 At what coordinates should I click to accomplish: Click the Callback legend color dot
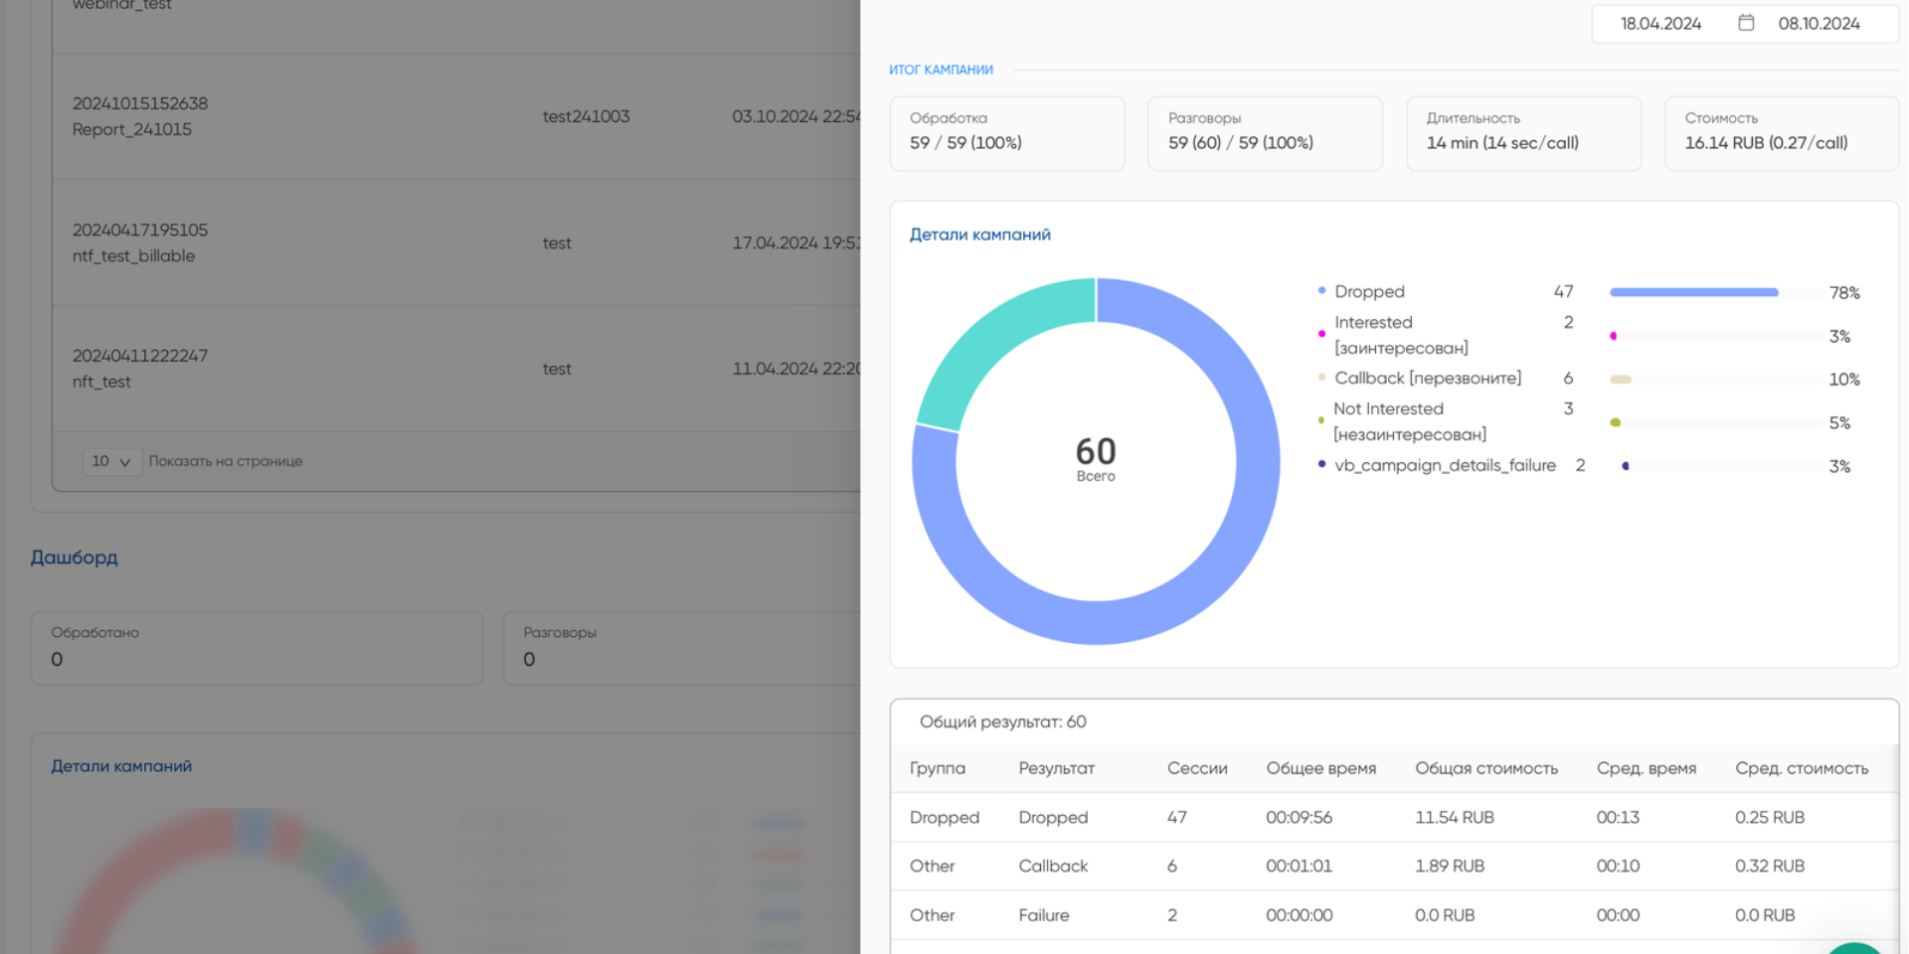1321,378
